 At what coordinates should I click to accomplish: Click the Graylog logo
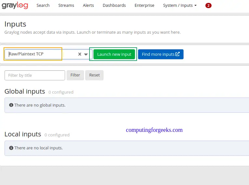15,6
